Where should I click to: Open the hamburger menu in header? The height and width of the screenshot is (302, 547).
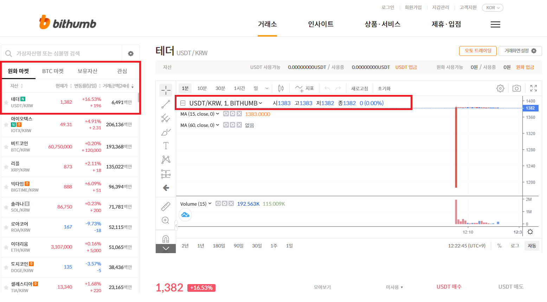[x=495, y=24]
